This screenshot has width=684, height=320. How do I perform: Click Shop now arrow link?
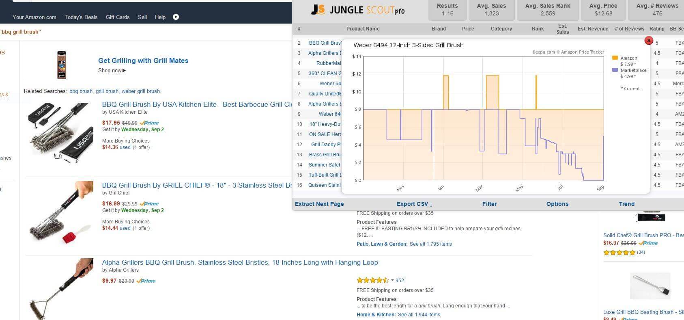(112, 71)
